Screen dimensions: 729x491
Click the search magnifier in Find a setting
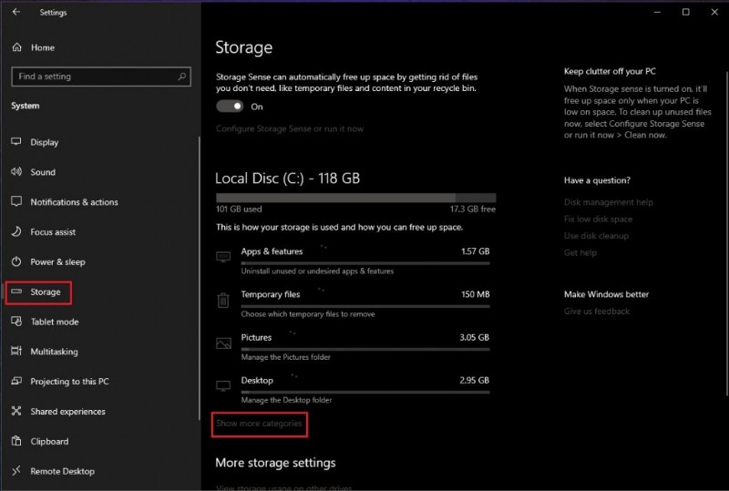point(182,77)
